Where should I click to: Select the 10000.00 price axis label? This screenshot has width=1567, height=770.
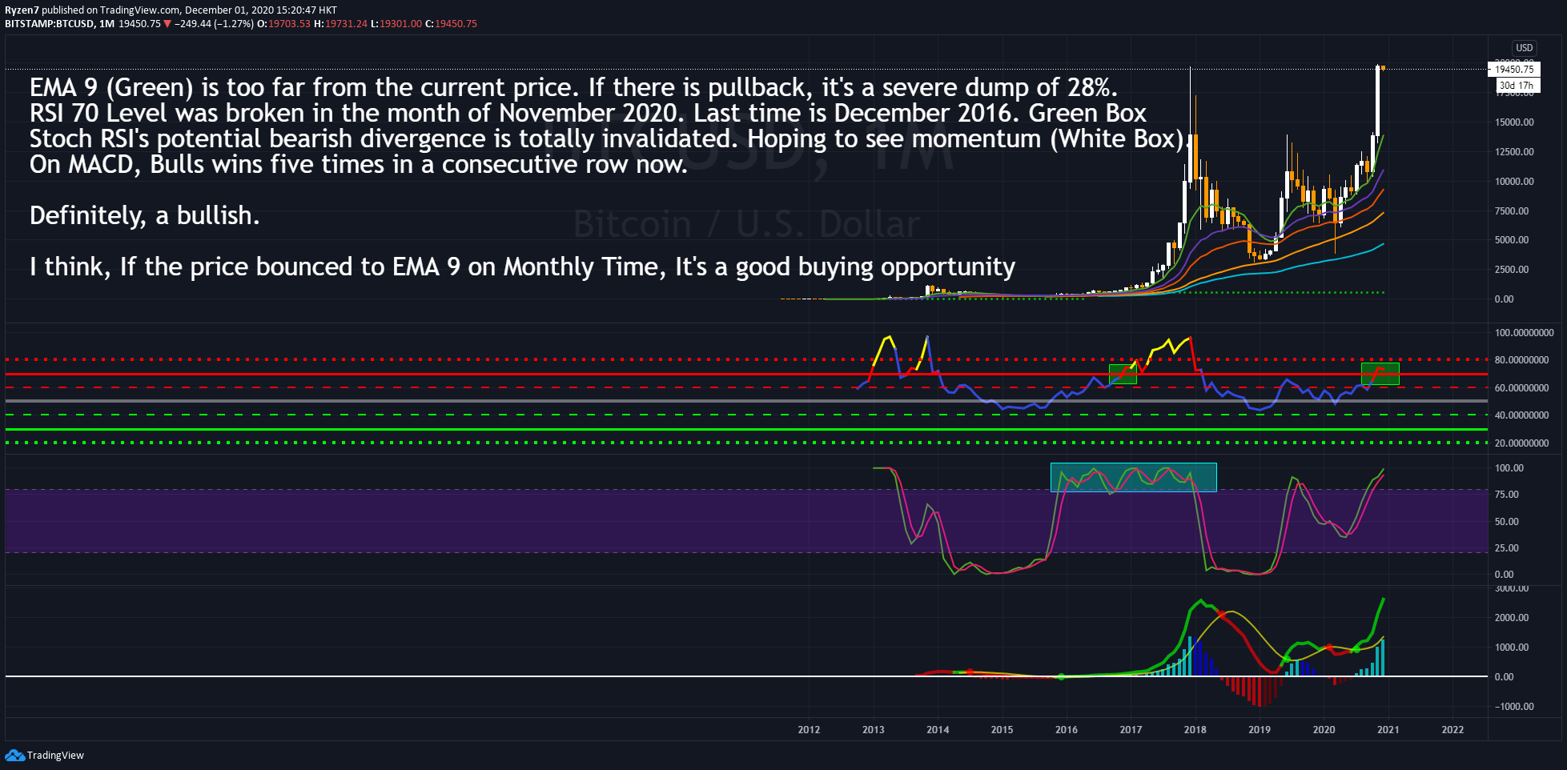[1514, 182]
